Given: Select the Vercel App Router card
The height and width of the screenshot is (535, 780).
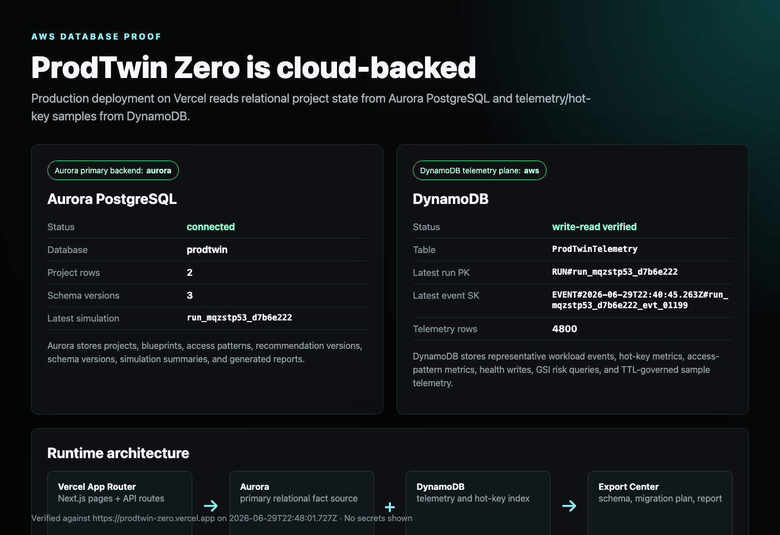Looking at the screenshot, I should (120, 503).
